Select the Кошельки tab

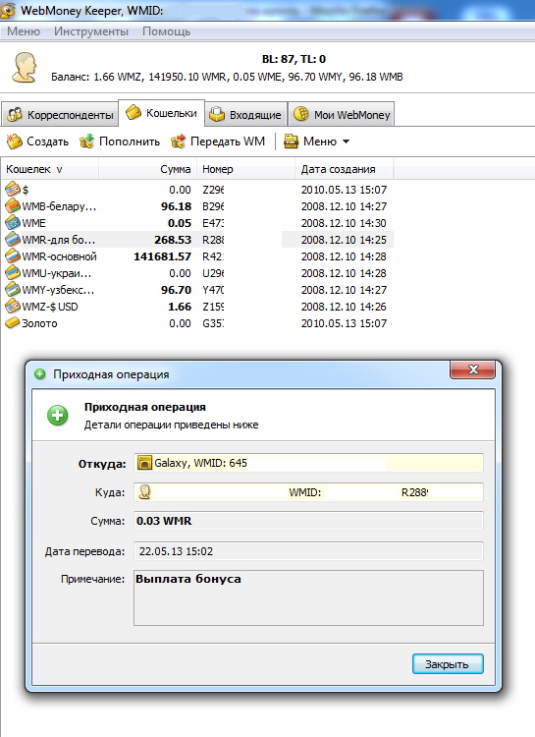[x=162, y=113]
